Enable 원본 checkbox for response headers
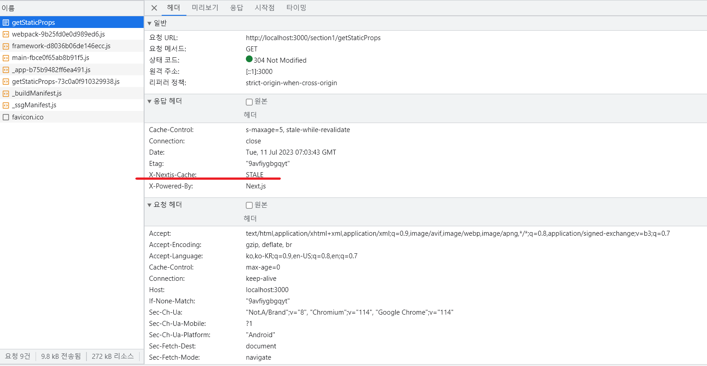The height and width of the screenshot is (366, 707). coord(249,102)
